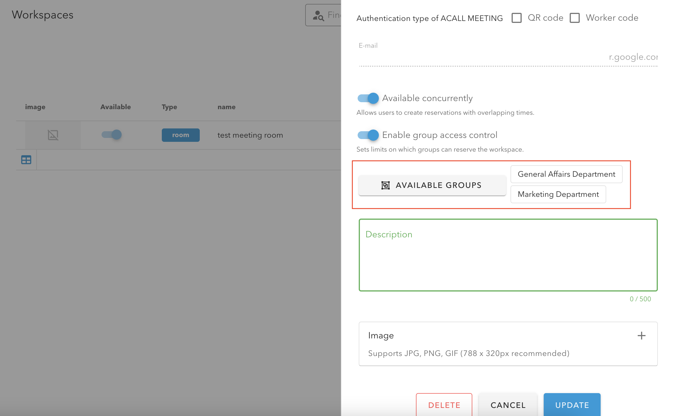Click the user search icon in Workspaces
Image resolution: width=674 pixels, height=416 pixels.
click(318, 16)
